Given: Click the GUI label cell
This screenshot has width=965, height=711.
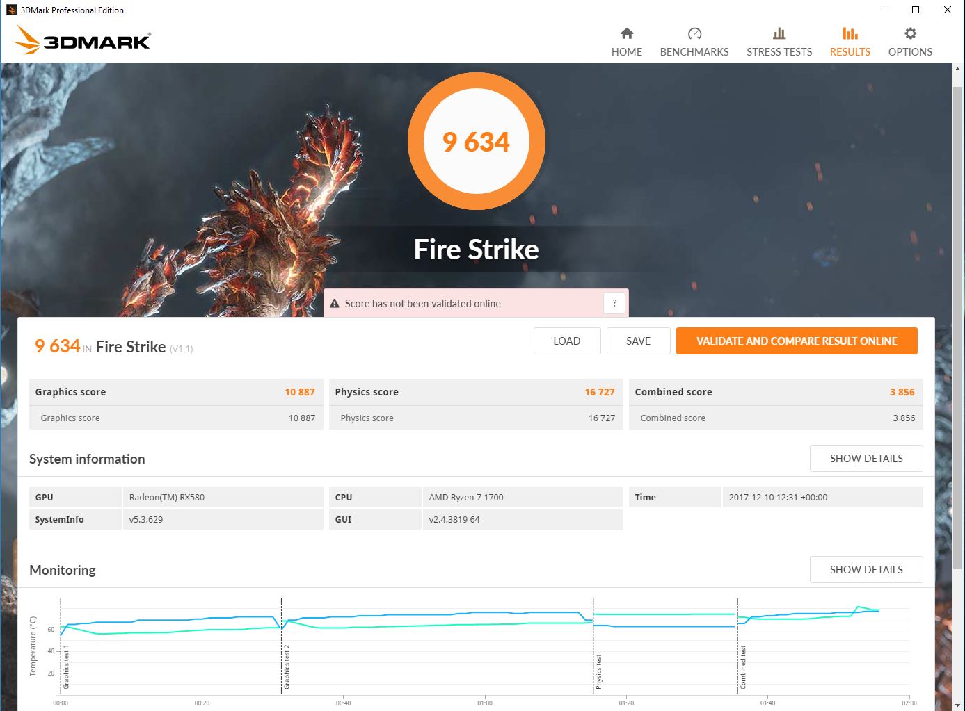Looking at the screenshot, I should coord(375,520).
